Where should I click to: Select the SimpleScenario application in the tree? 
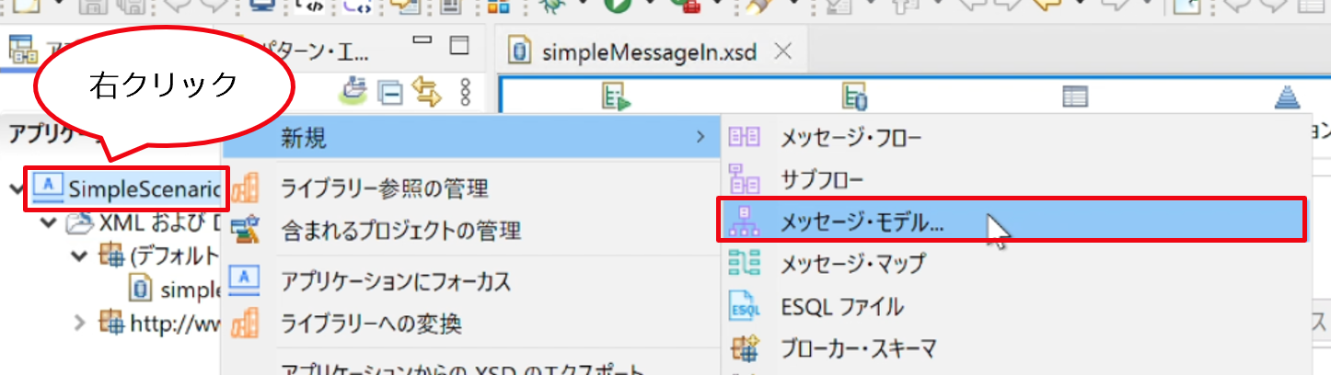pyautogui.click(x=127, y=188)
